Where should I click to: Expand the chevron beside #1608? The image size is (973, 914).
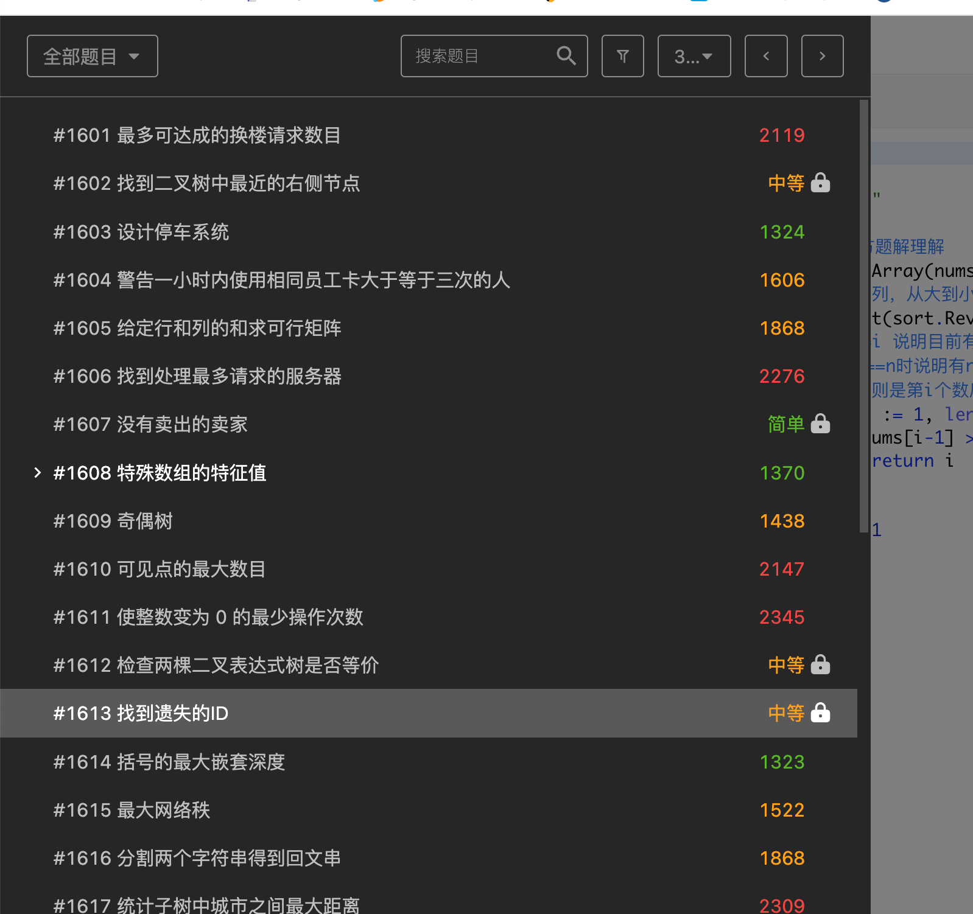point(38,473)
